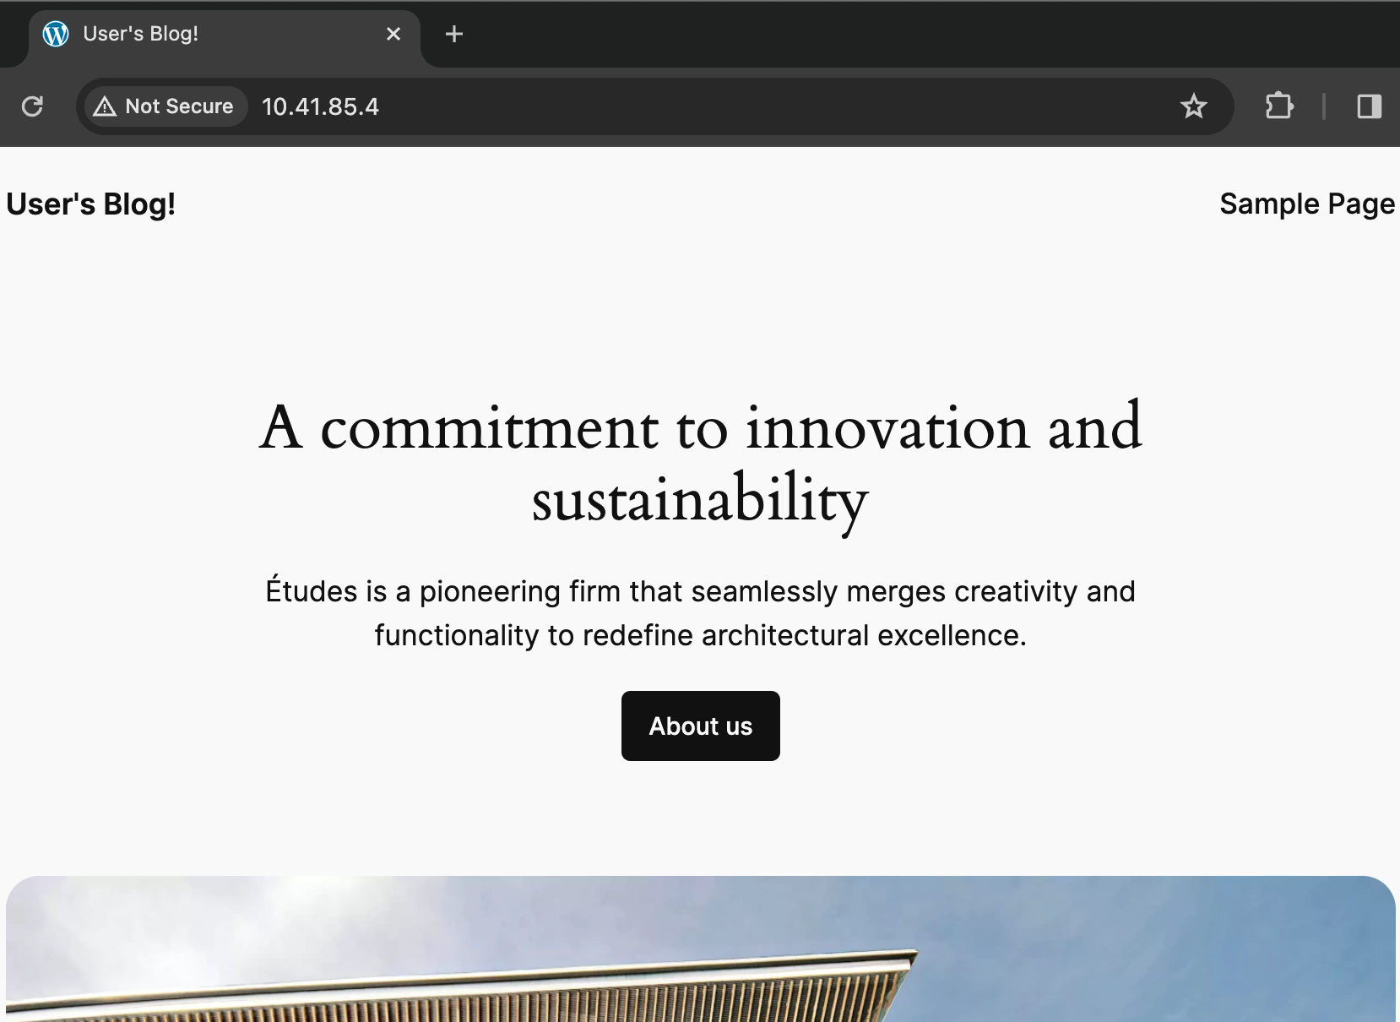
Task: Click the WordPress favicon on the tab
Action: tap(56, 34)
